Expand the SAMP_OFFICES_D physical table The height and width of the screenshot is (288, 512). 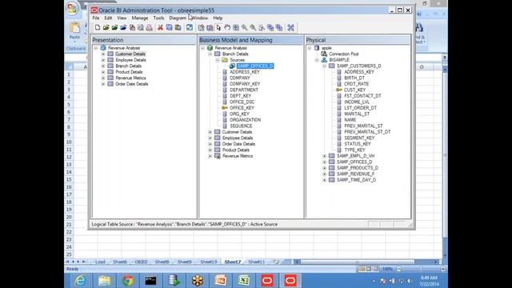(x=324, y=162)
